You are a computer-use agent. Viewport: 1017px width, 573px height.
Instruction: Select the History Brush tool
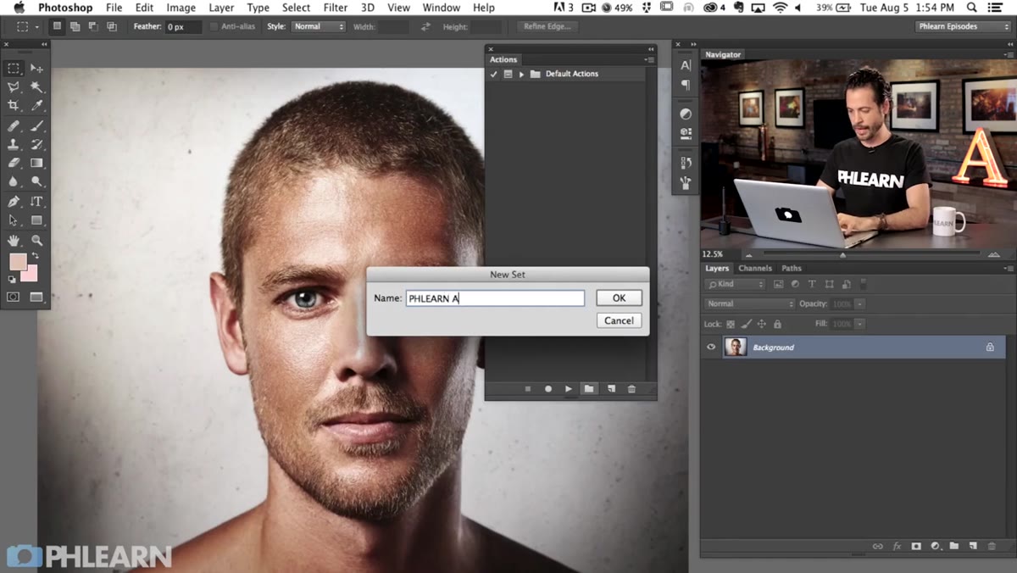coord(36,145)
